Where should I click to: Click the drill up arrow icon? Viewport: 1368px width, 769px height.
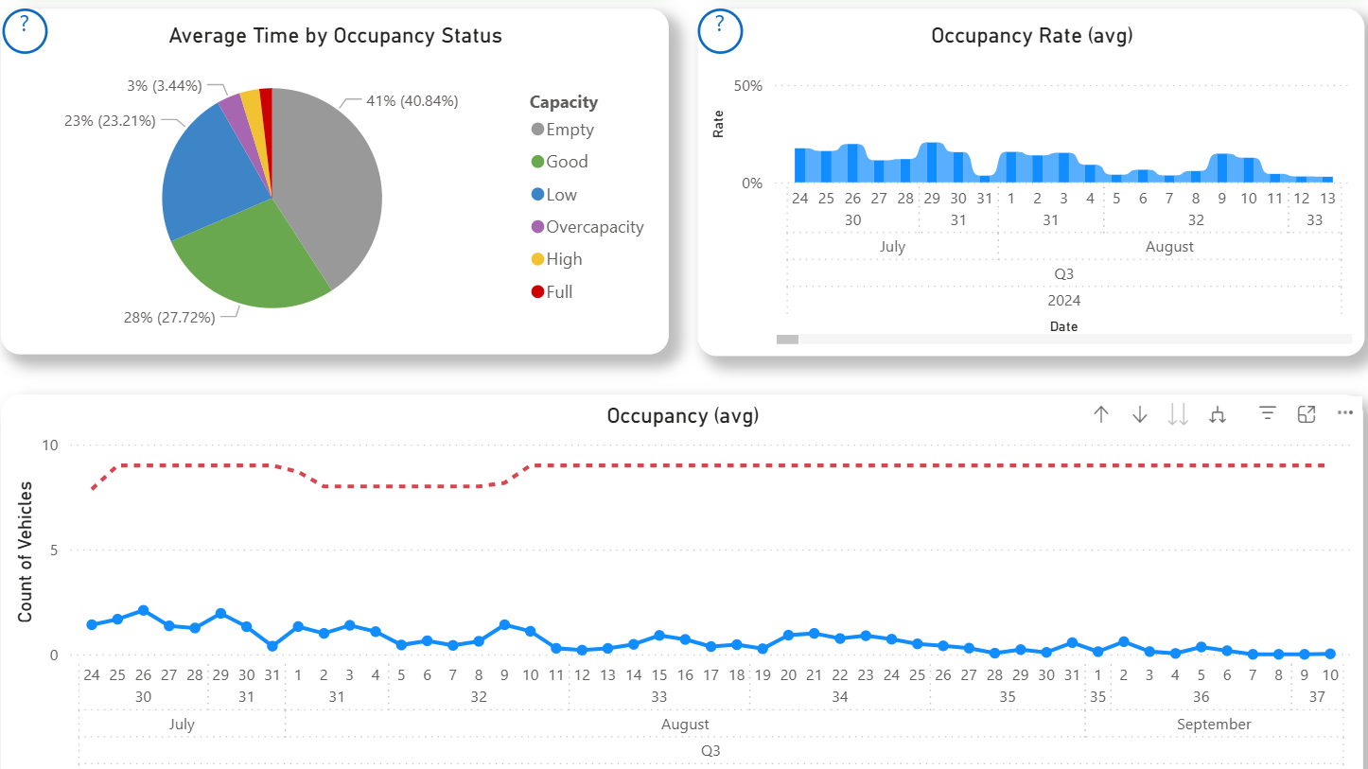(1100, 414)
